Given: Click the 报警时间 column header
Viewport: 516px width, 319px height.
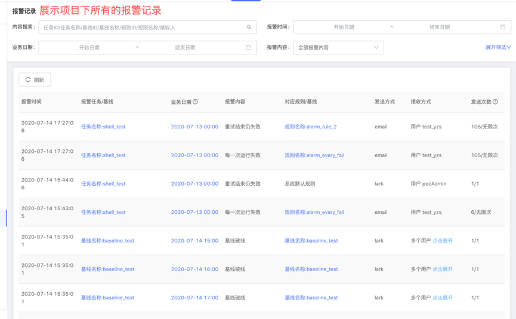Looking at the screenshot, I should pyautogui.click(x=31, y=102).
